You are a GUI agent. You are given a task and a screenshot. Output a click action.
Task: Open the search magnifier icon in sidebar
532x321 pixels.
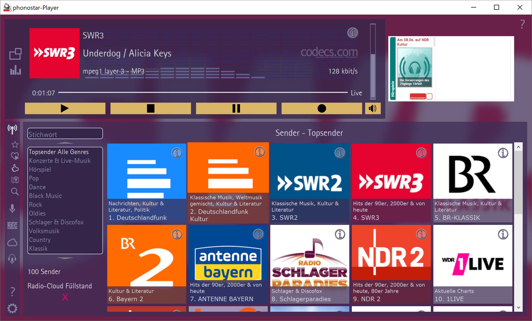tap(15, 191)
